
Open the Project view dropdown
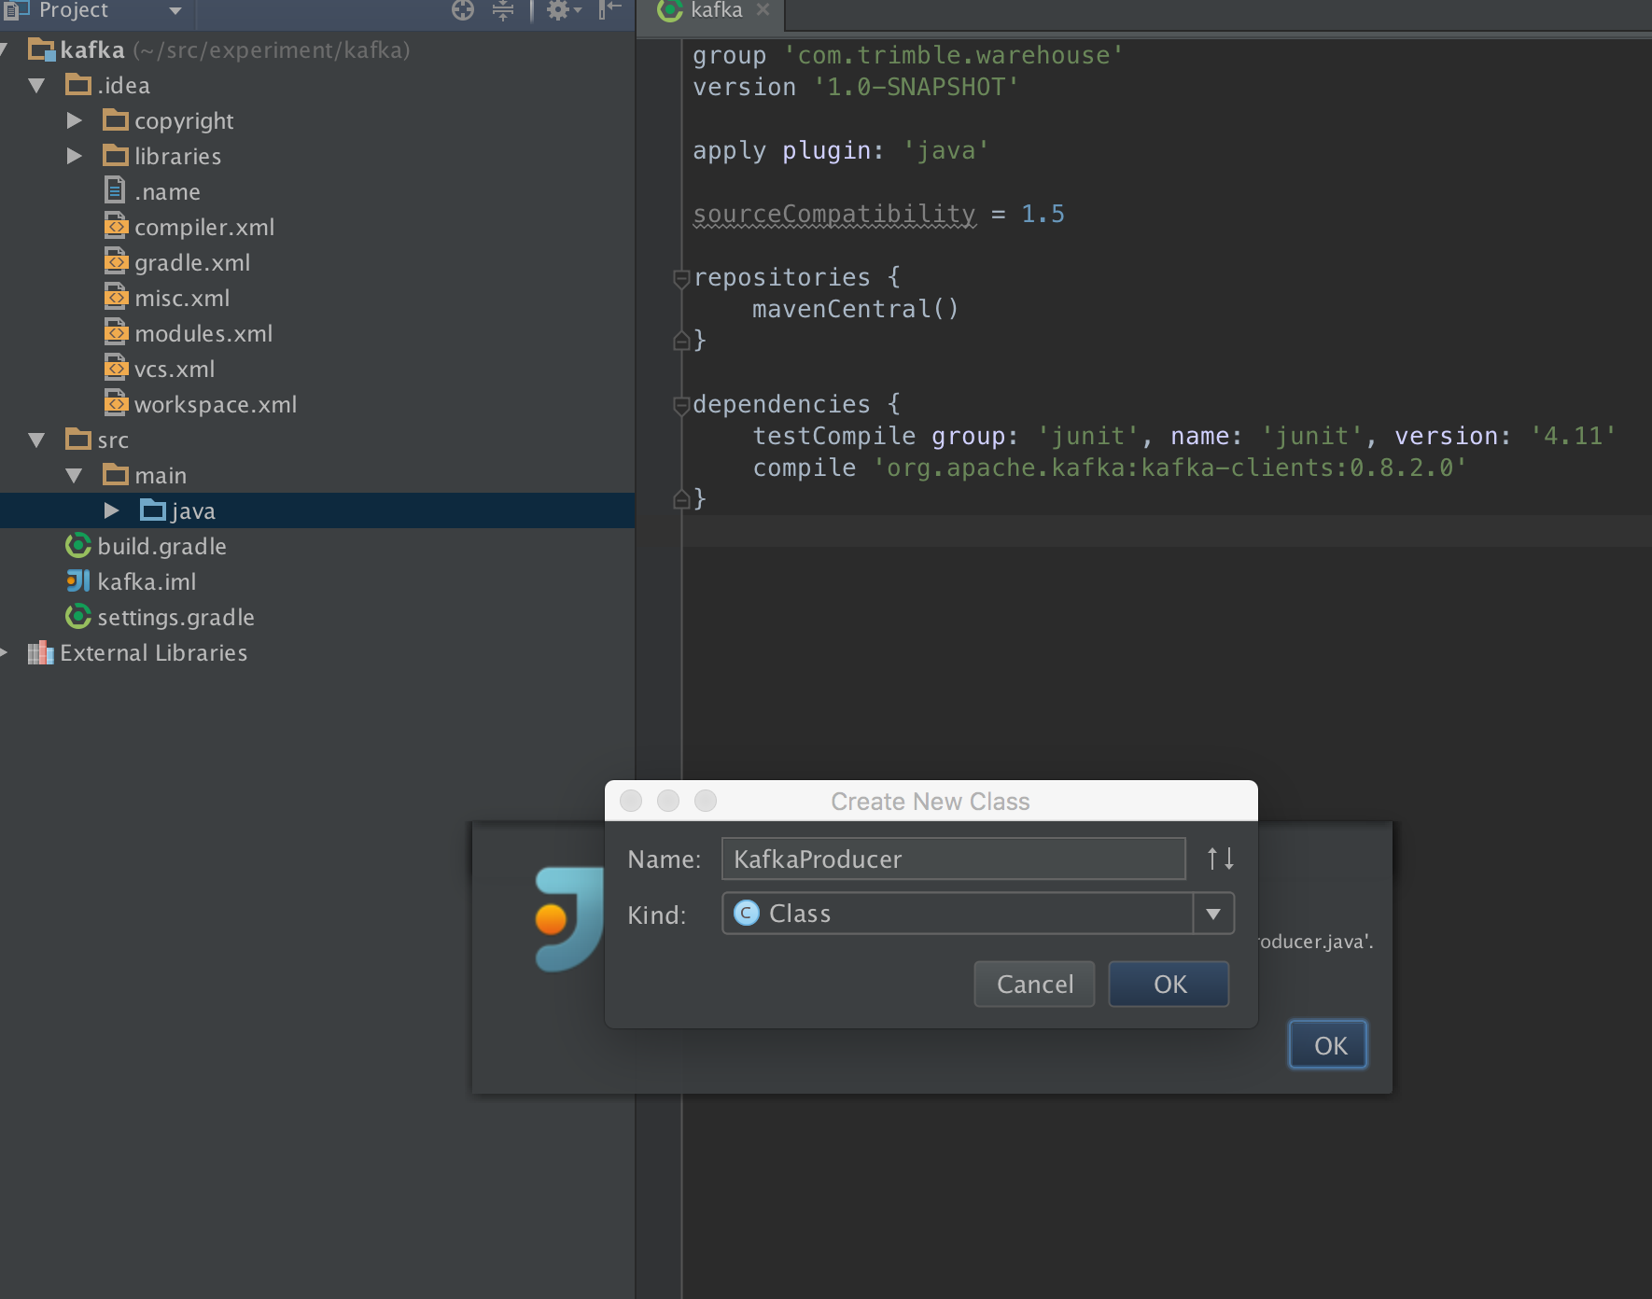(175, 11)
